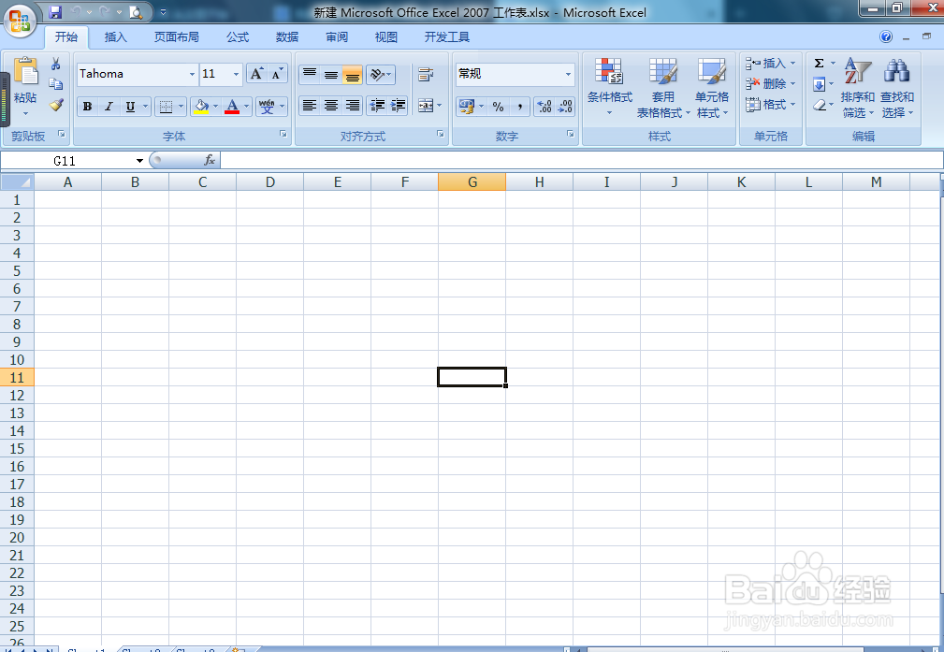Open font color dropdown arrow
This screenshot has height=652, width=944.
[246, 107]
